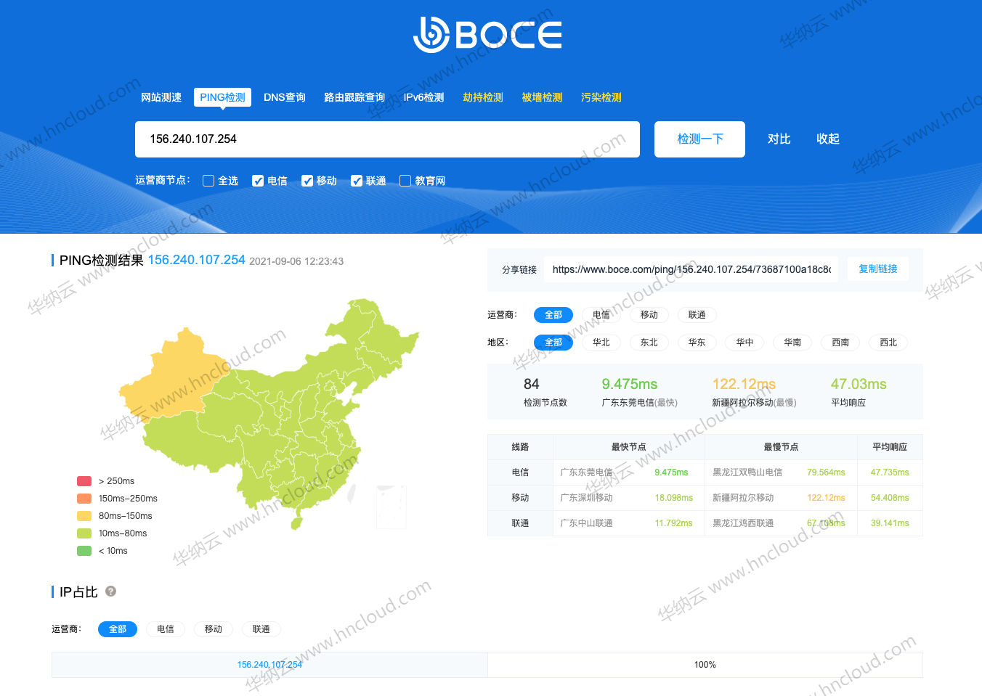Filter region by 东北
Screen dimensions: 982x696
(649, 343)
